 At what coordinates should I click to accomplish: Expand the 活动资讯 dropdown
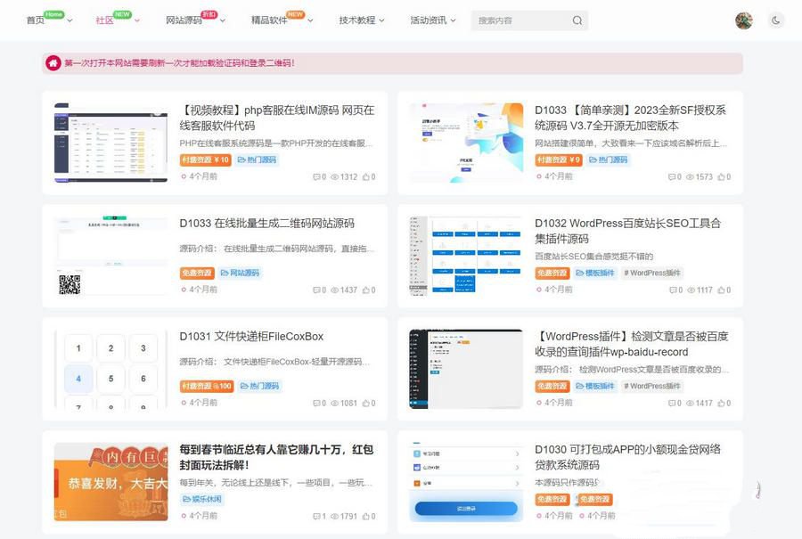[429, 20]
